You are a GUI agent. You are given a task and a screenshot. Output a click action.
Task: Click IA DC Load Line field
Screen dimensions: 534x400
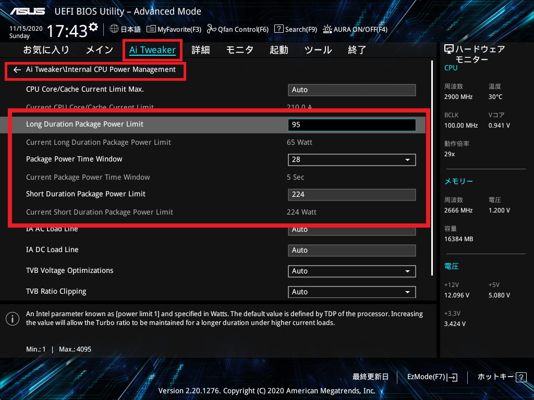click(352, 251)
